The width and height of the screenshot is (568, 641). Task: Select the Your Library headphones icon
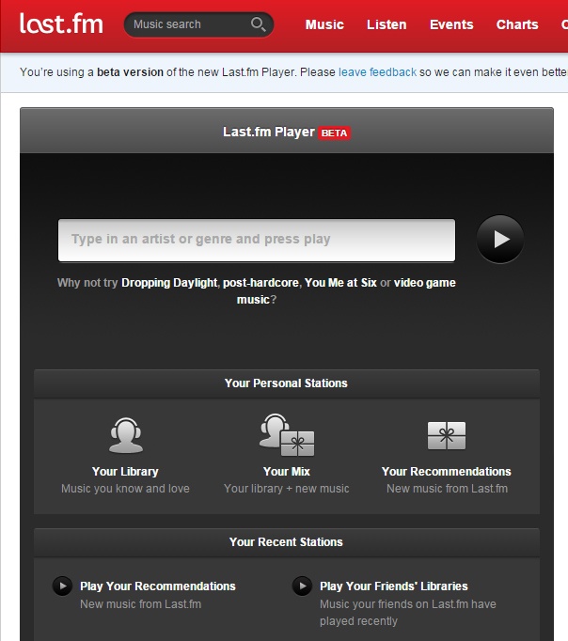[125, 435]
